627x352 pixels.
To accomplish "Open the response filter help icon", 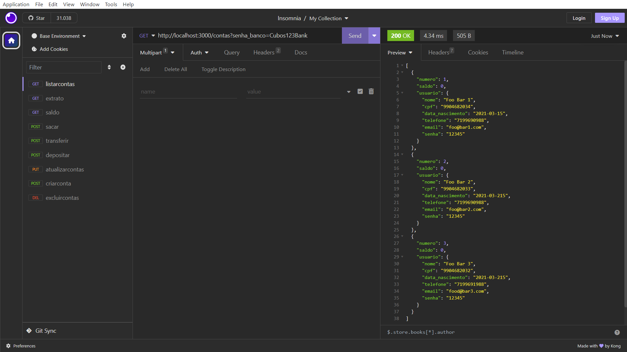I will (617, 332).
